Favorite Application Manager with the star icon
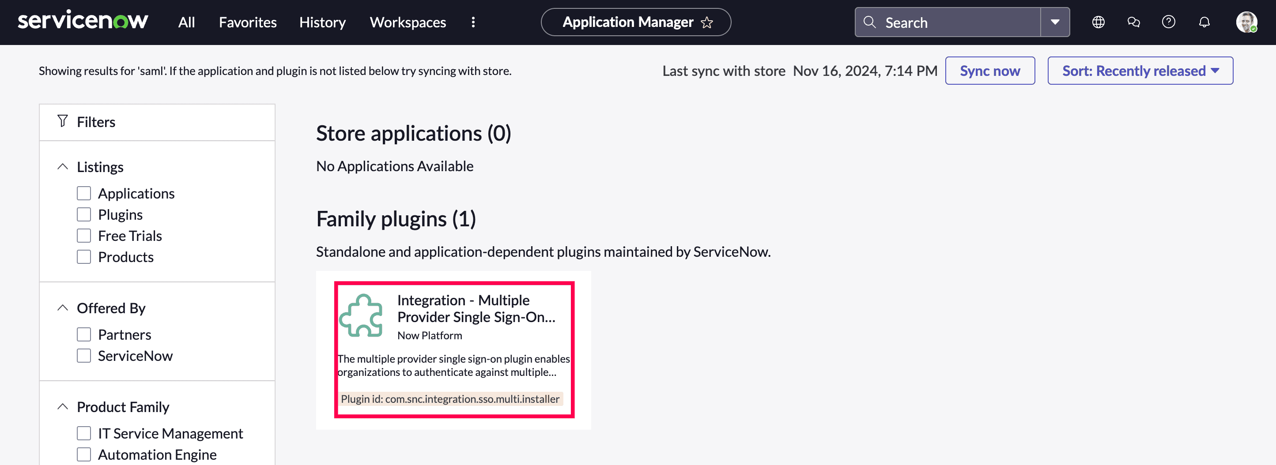 [707, 22]
